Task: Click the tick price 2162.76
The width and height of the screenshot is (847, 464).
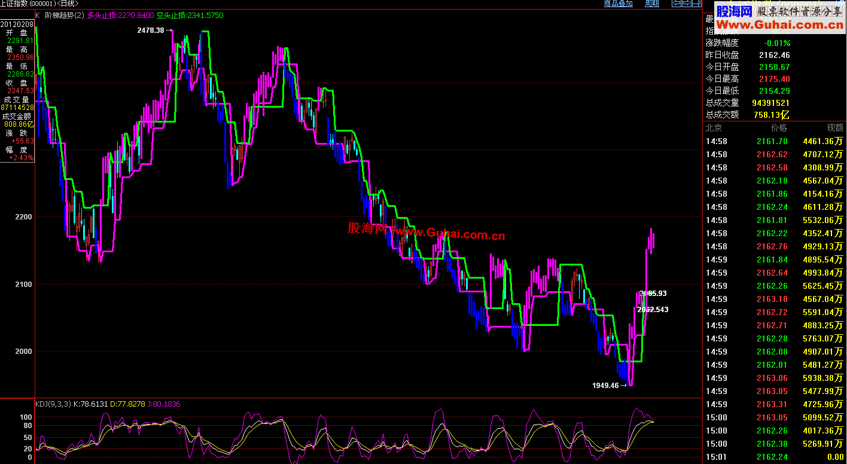Action: [x=772, y=246]
